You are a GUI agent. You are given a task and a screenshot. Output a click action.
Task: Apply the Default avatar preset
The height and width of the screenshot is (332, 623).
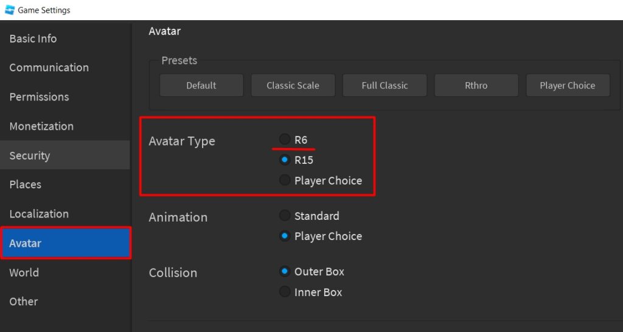(201, 85)
